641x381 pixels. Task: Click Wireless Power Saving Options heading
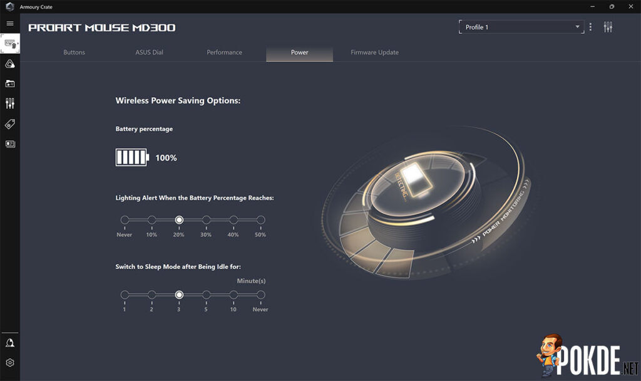click(178, 101)
